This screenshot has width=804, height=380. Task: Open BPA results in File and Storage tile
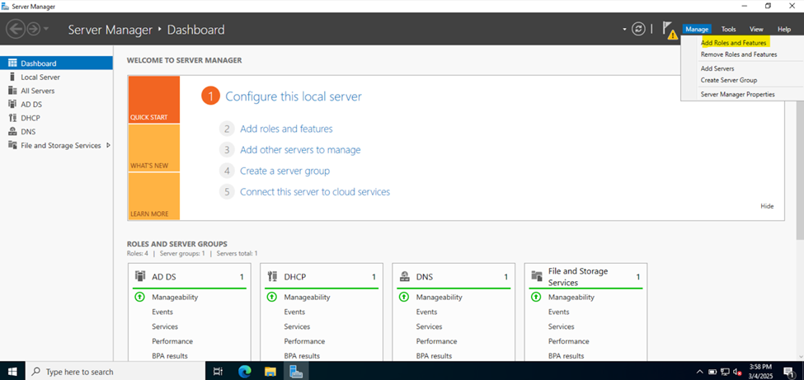[x=566, y=356]
